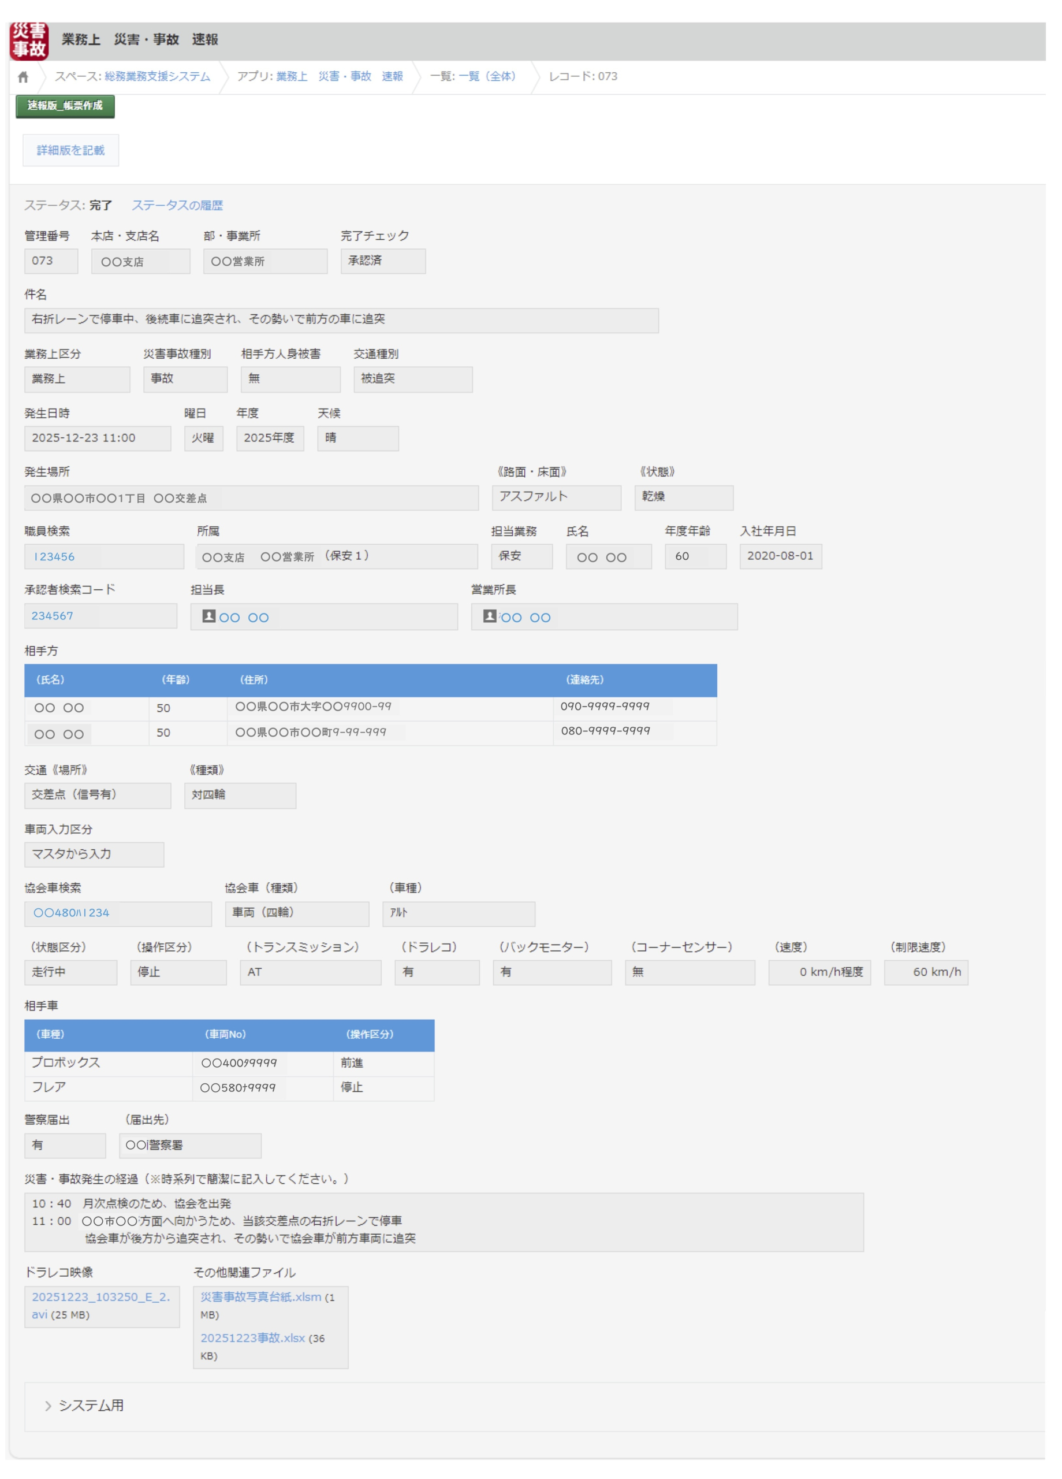Click user icon in 営業所長 field

pyautogui.click(x=490, y=616)
